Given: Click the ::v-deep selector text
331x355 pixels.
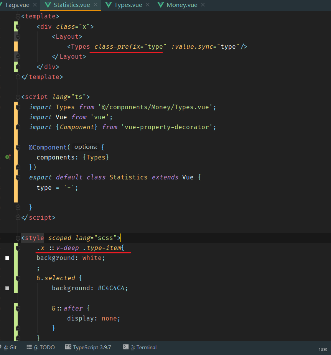Looking at the screenshot, I should click(x=64, y=248).
